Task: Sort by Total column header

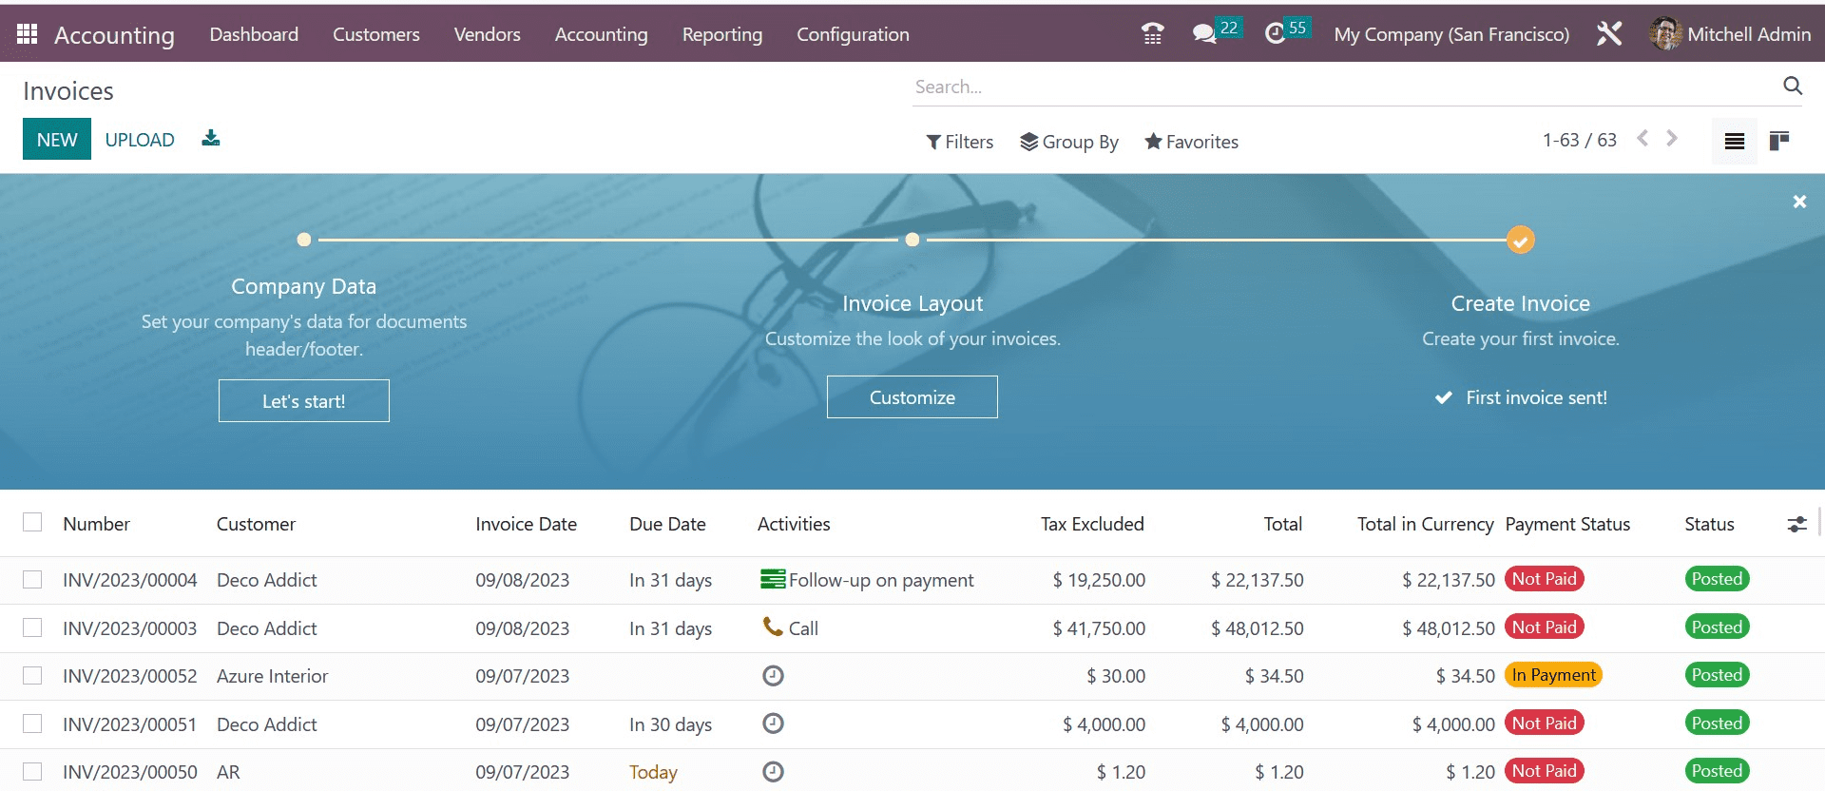Action: coord(1283,524)
